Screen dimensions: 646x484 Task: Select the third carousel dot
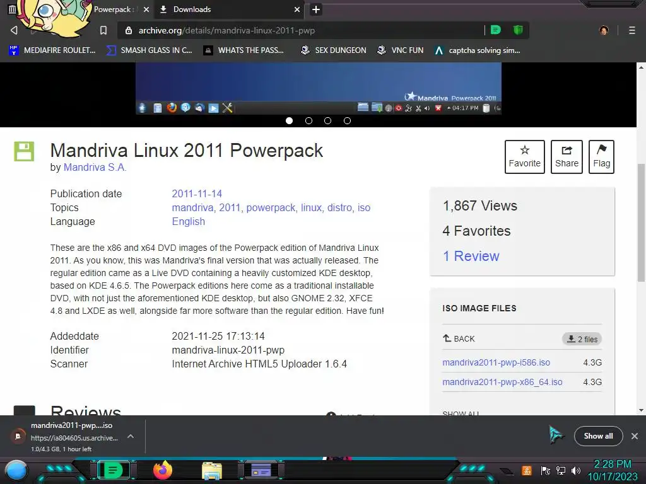pos(327,120)
